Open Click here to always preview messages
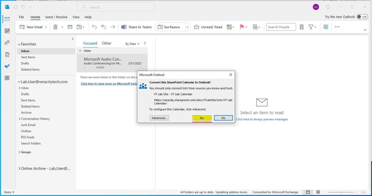 click(262, 119)
